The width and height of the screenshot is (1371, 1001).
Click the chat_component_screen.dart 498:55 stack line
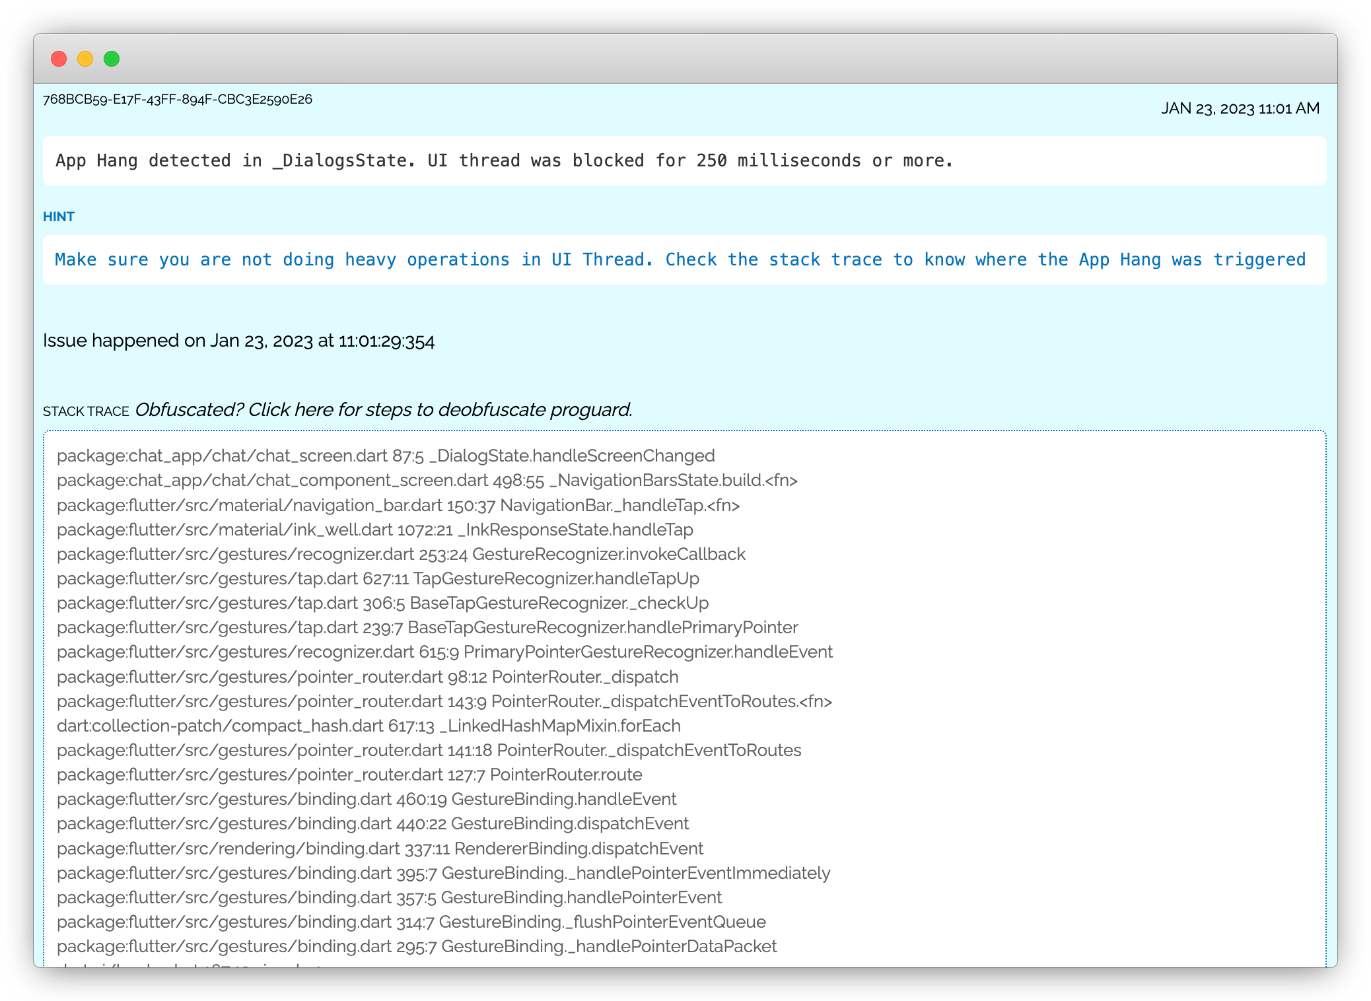(427, 481)
